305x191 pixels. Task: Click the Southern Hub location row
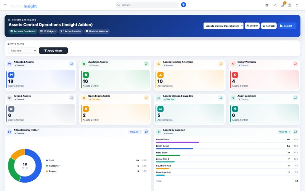click(x=227, y=167)
